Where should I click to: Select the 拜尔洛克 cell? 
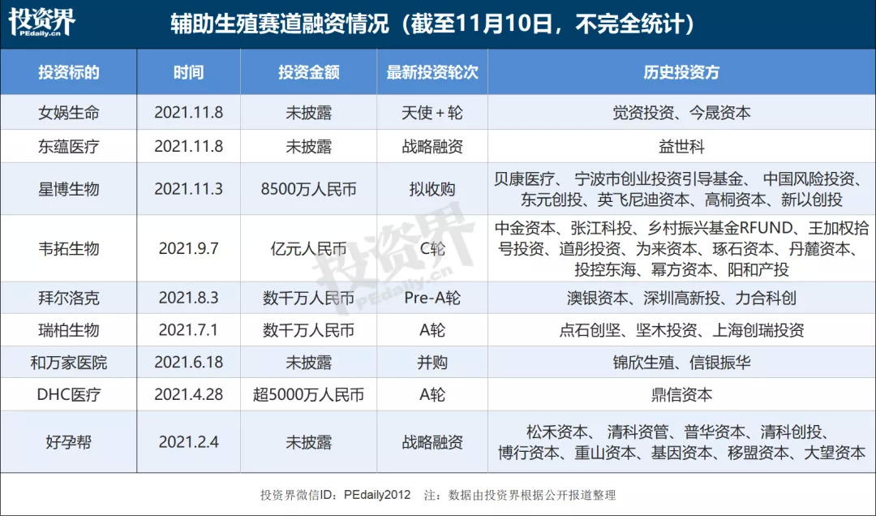coord(69,298)
